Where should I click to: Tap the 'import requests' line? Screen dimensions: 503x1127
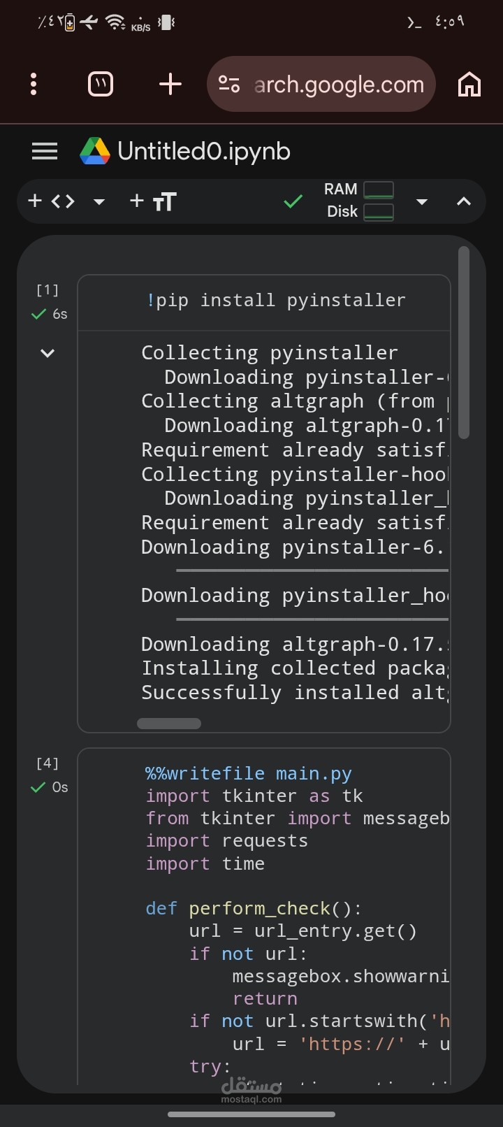click(227, 841)
